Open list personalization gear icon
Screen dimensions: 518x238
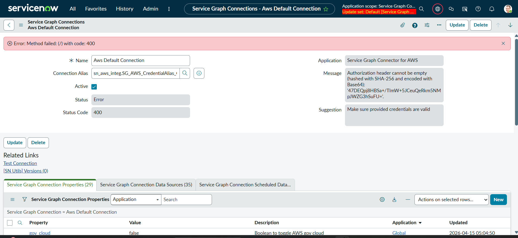point(382,200)
